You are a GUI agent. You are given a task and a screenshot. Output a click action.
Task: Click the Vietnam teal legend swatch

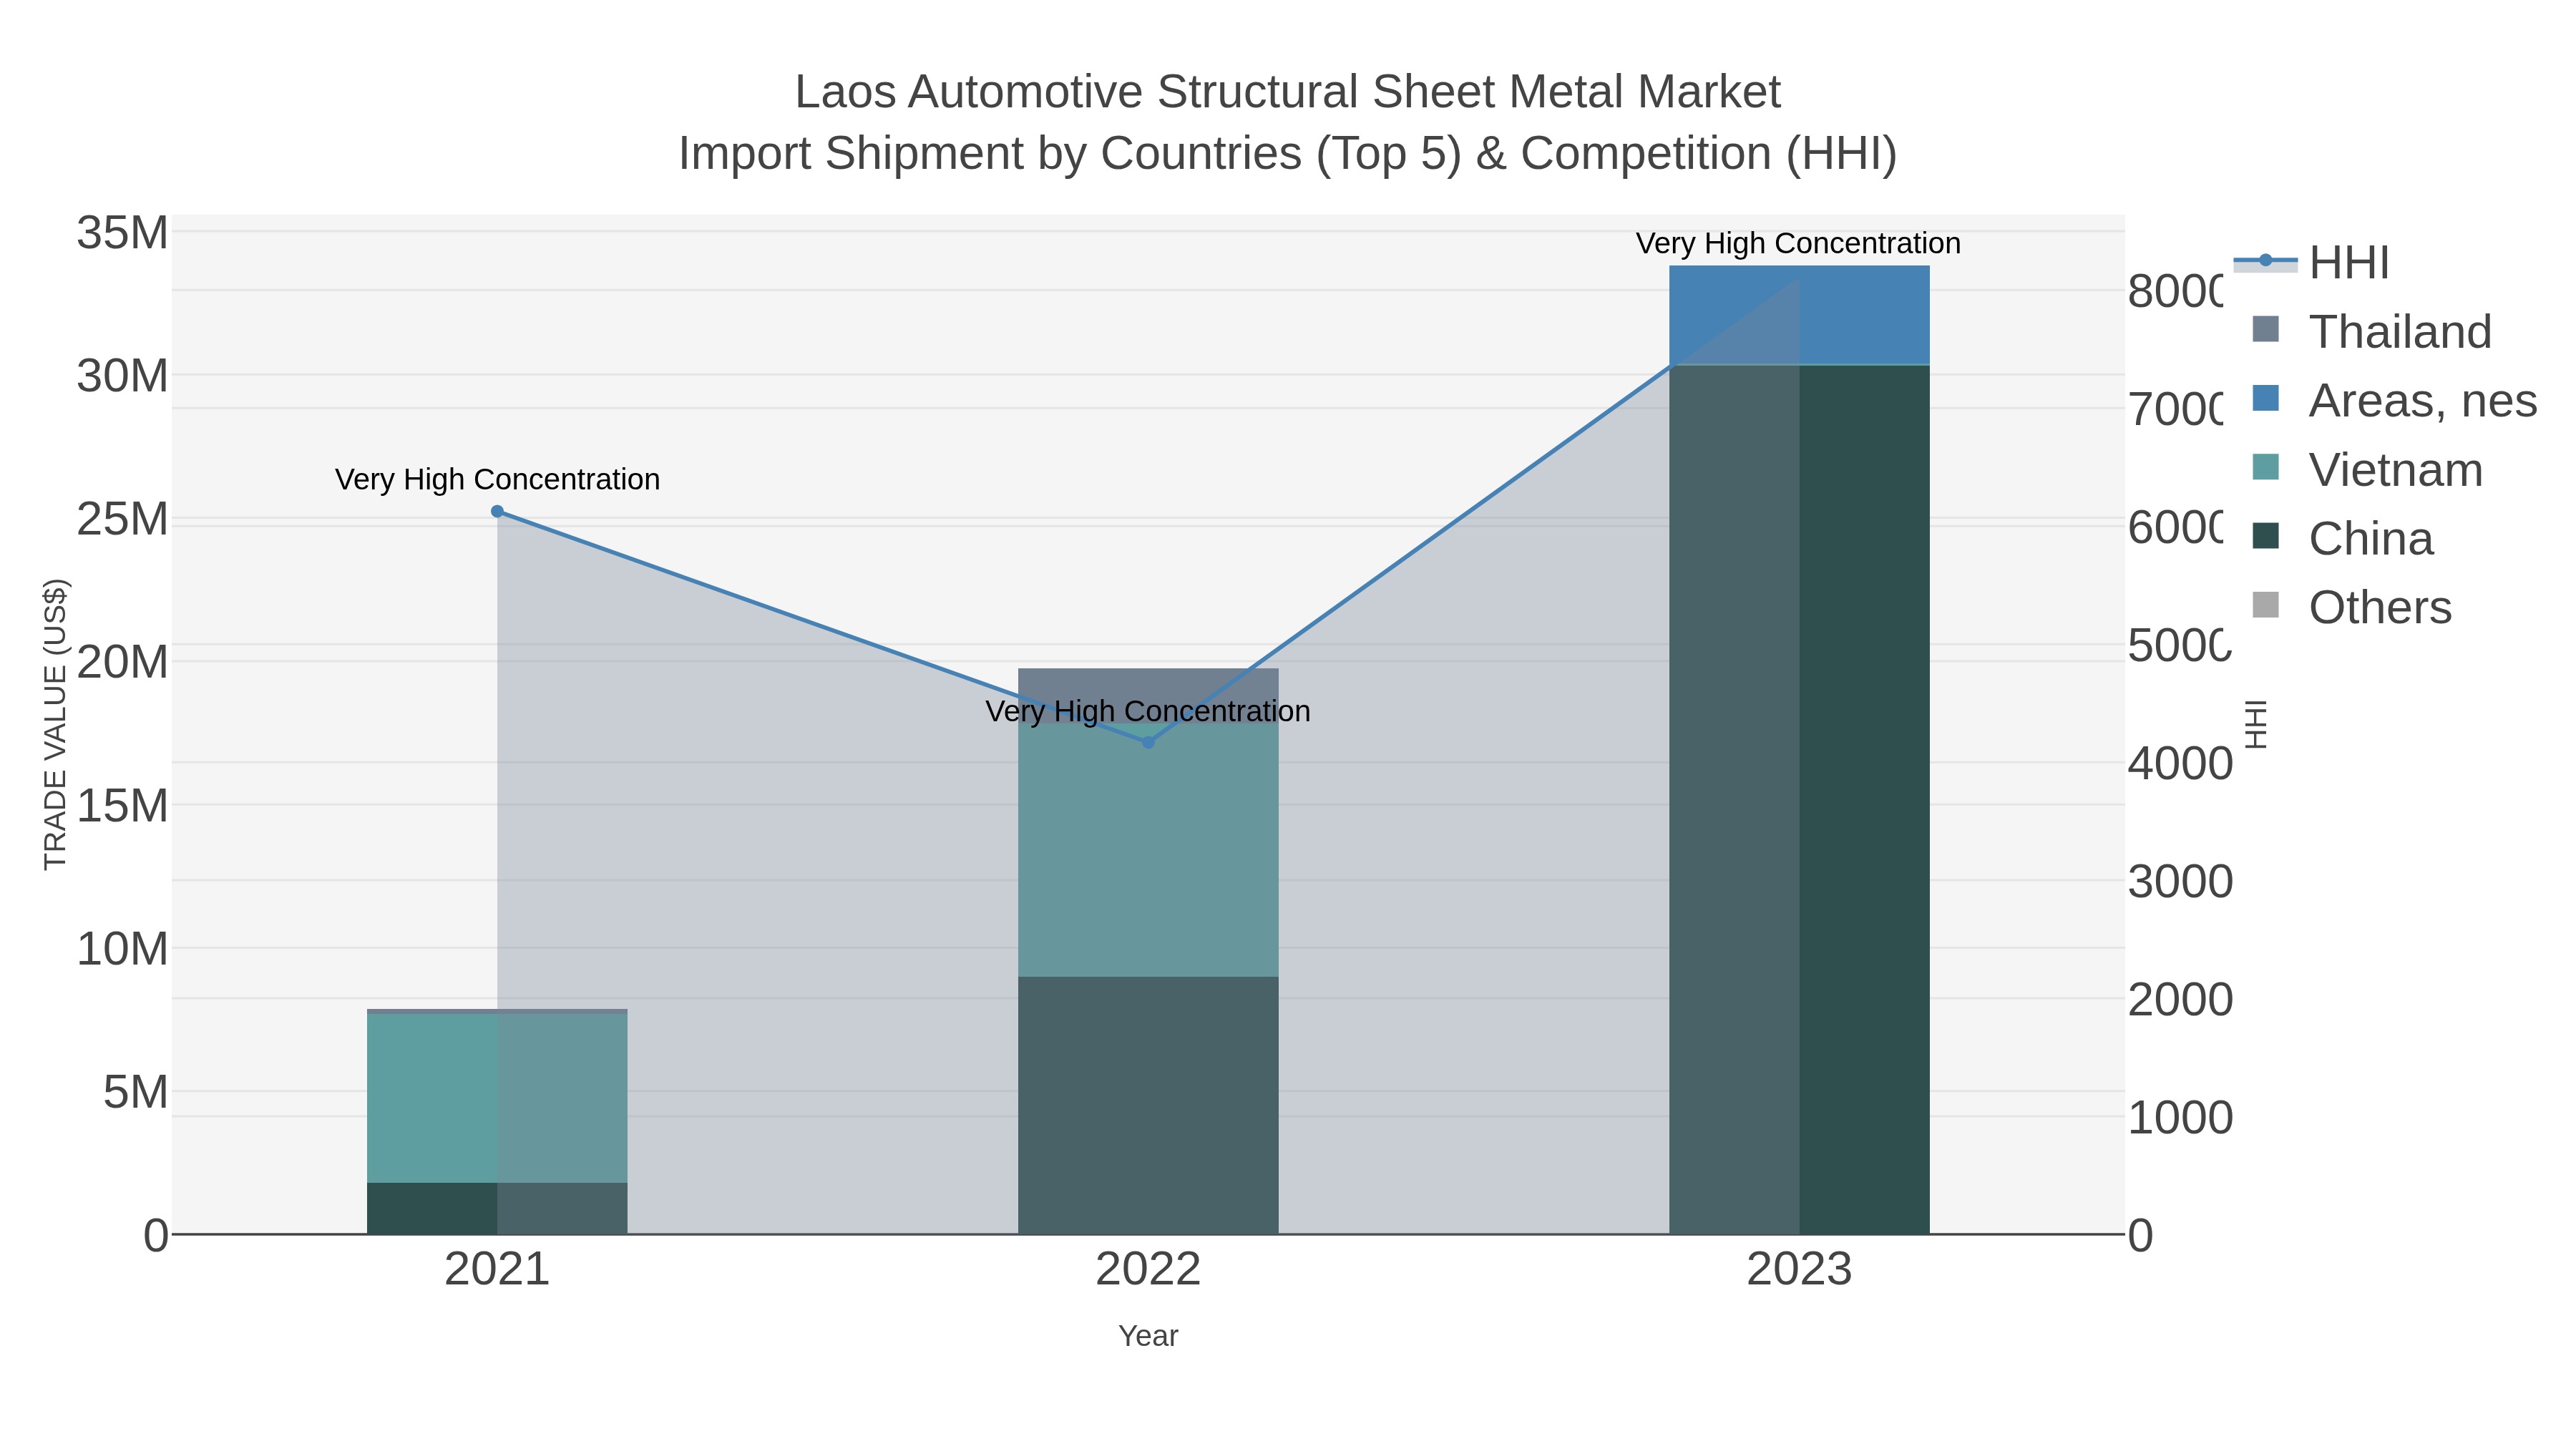click(2265, 467)
